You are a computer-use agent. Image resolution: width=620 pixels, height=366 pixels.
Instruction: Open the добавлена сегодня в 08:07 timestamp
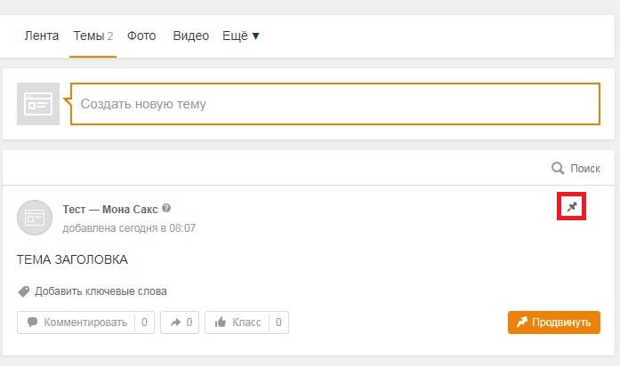pyautogui.click(x=129, y=228)
